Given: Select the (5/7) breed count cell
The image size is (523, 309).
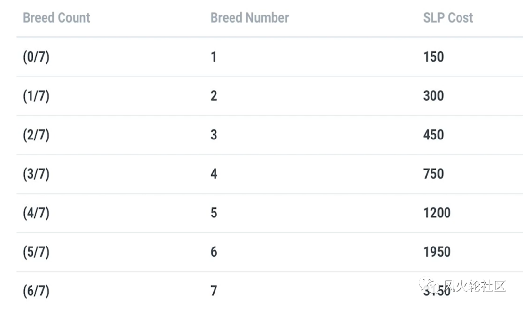Looking at the screenshot, I should [36, 252].
